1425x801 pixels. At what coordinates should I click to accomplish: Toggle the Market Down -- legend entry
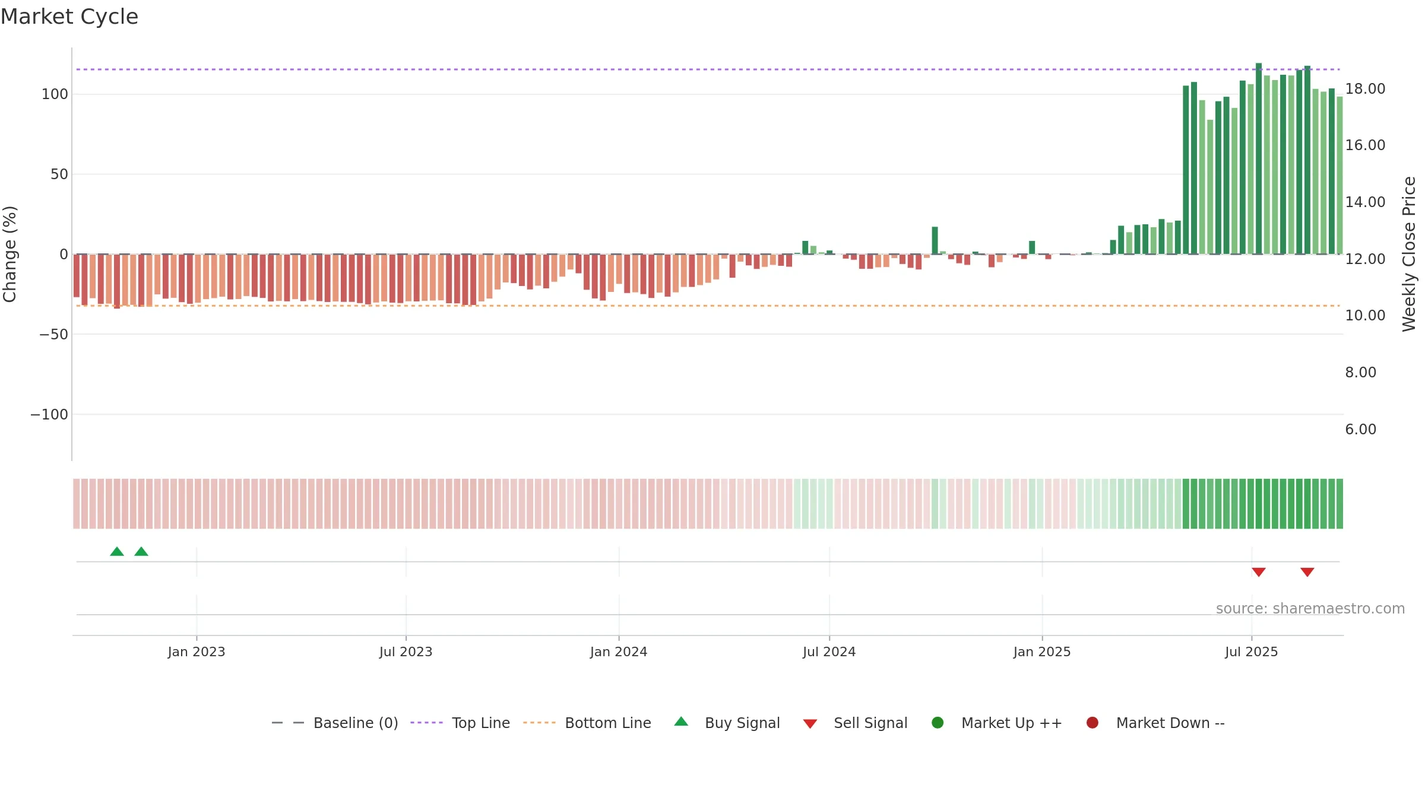(x=1155, y=723)
